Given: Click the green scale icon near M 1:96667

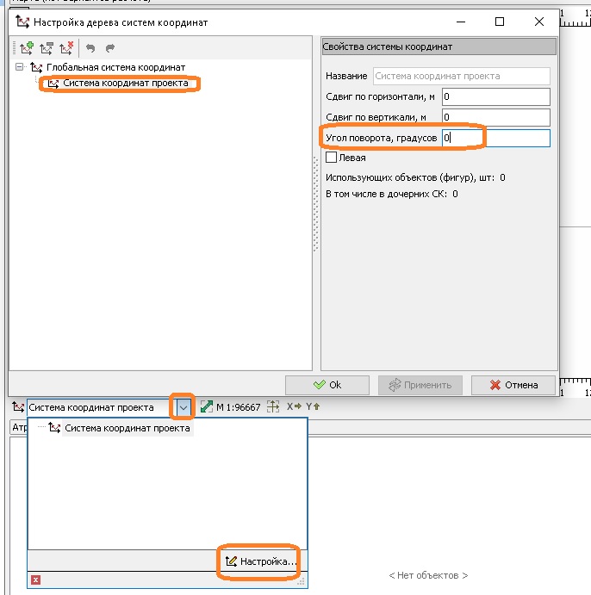Looking at the screenshot, I should pos(207,407).
